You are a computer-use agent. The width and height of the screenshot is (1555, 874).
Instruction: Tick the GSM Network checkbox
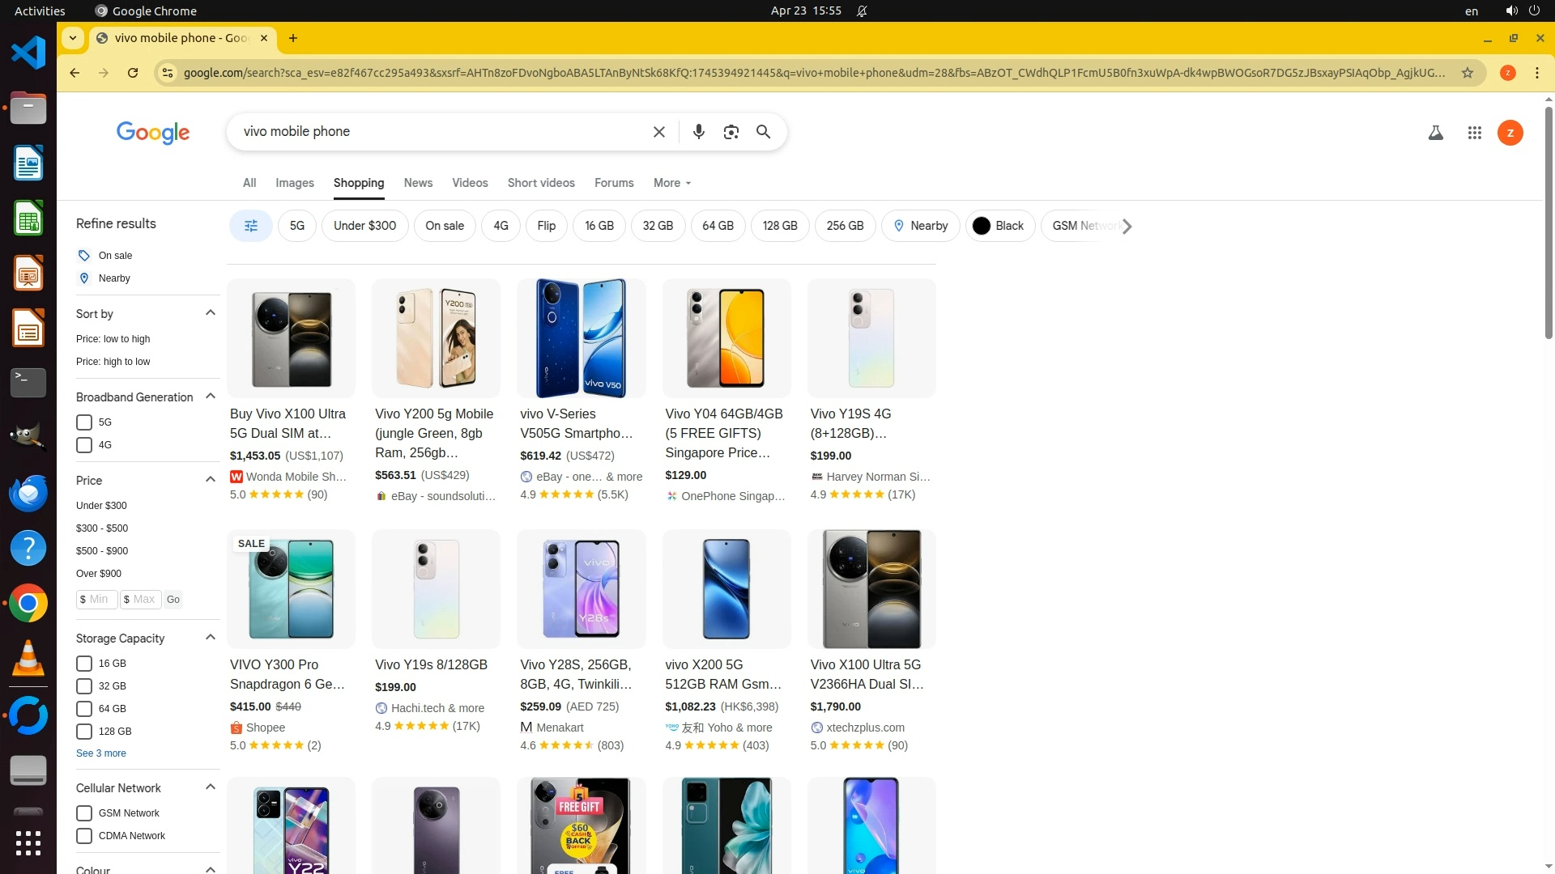84,813
